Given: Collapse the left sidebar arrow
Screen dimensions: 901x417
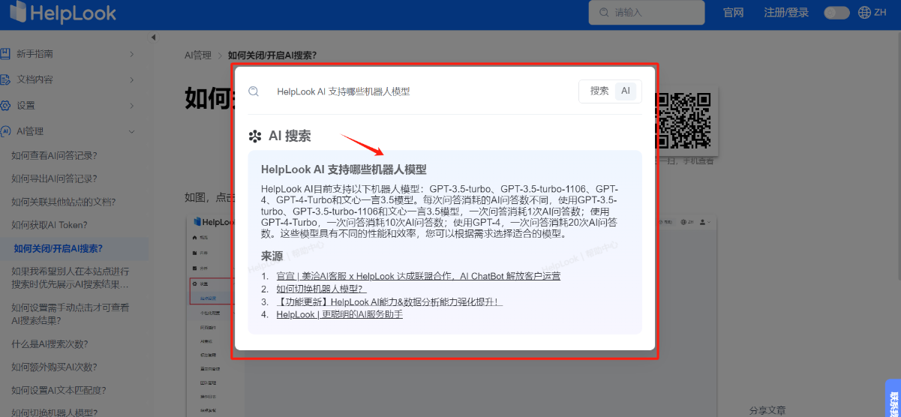Looking at the screenshot, I should tap(153, 37).
